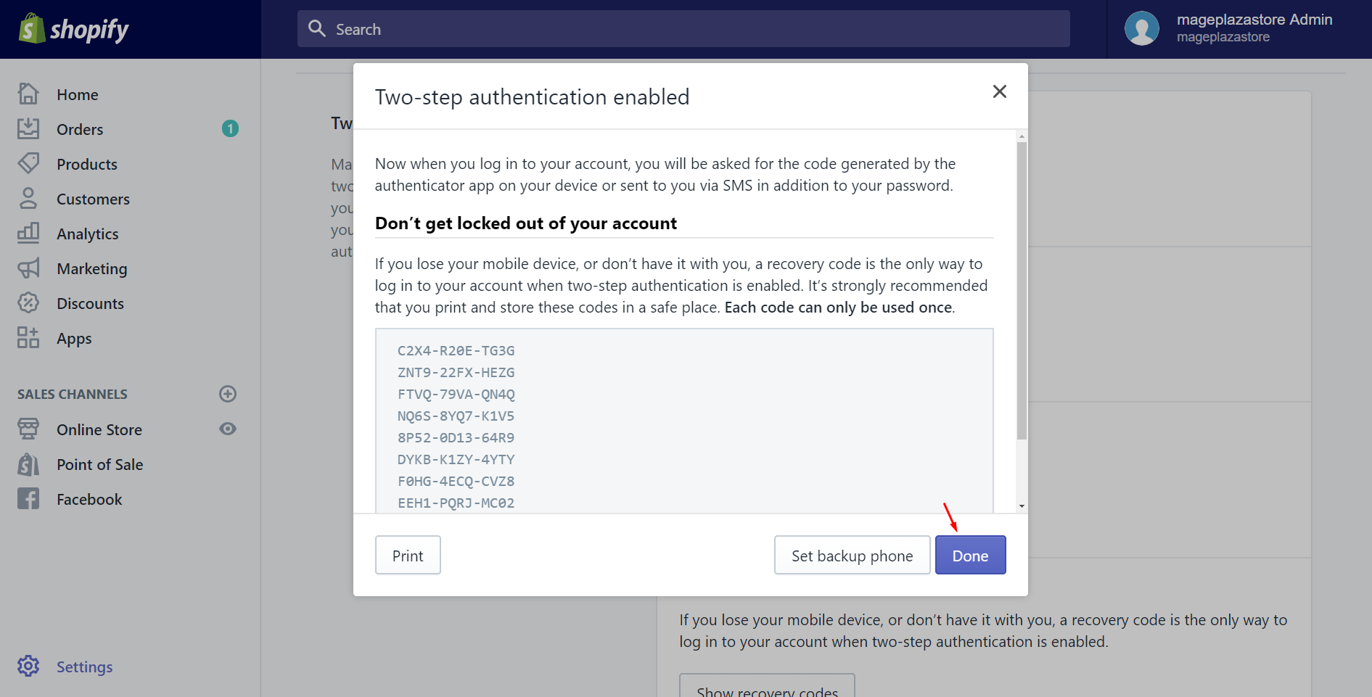Click the Search input field
This screenshot has width=1372, height=697.
tap(683, 29)
